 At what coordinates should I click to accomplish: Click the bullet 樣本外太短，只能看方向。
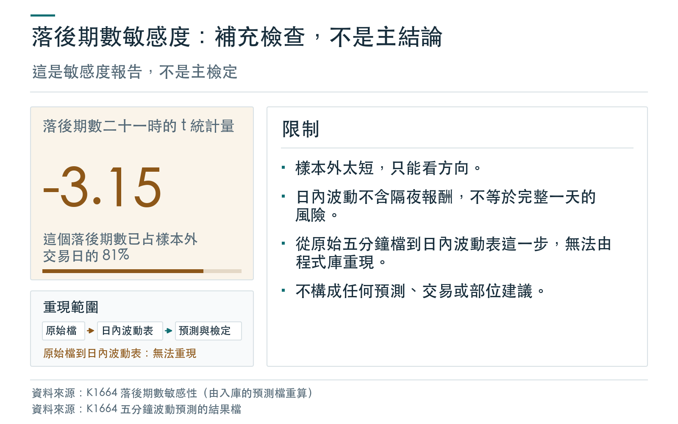[389, 168]
